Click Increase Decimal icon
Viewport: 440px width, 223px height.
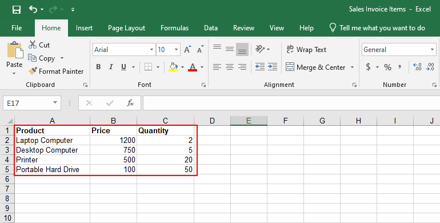pyautogui.click(x=417, y=67)
